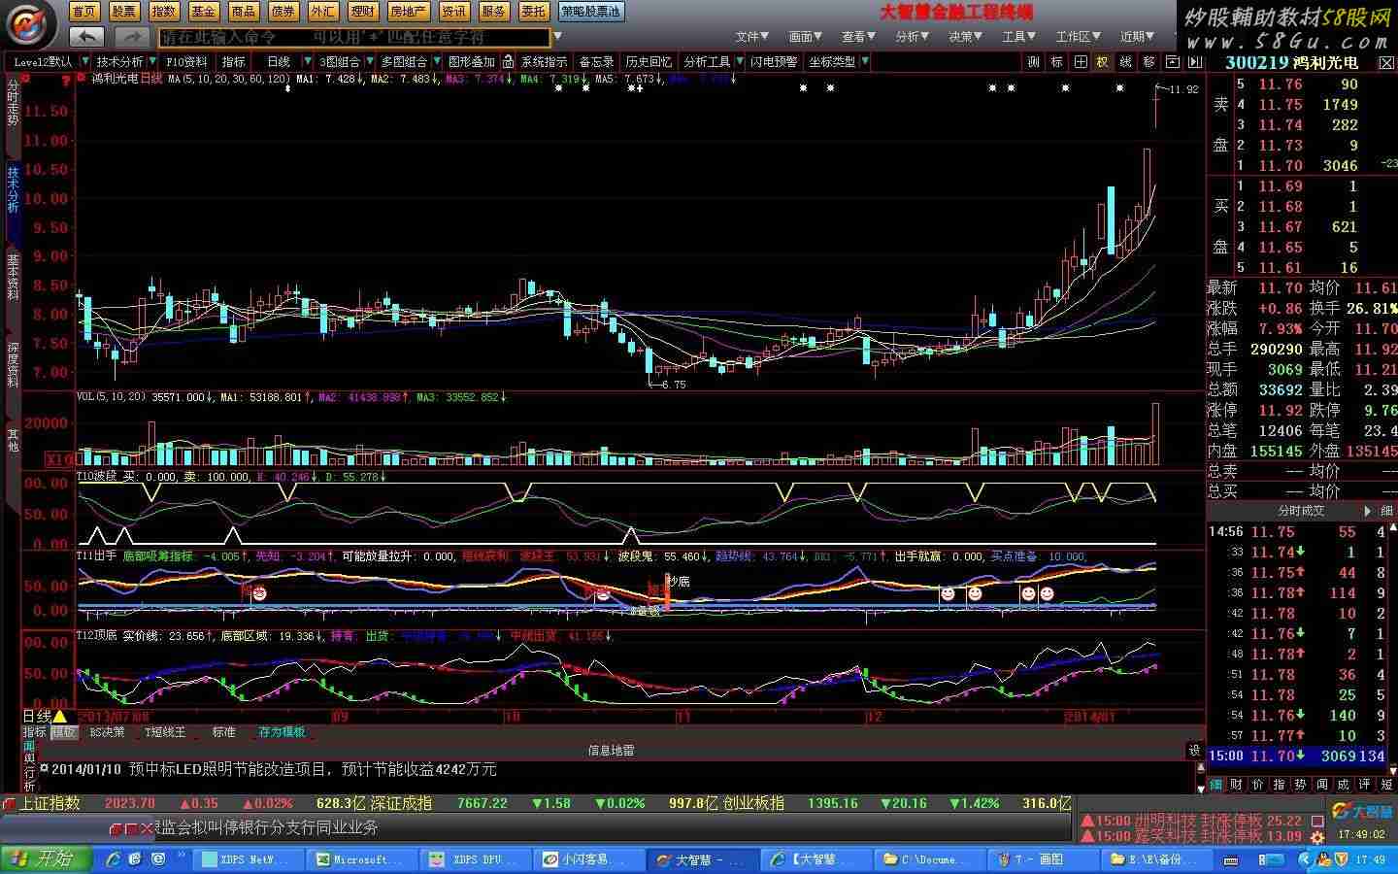1398x874 pixels.
Task: Click the 信息地雷 info bar
Action: (x=611, y=750)
